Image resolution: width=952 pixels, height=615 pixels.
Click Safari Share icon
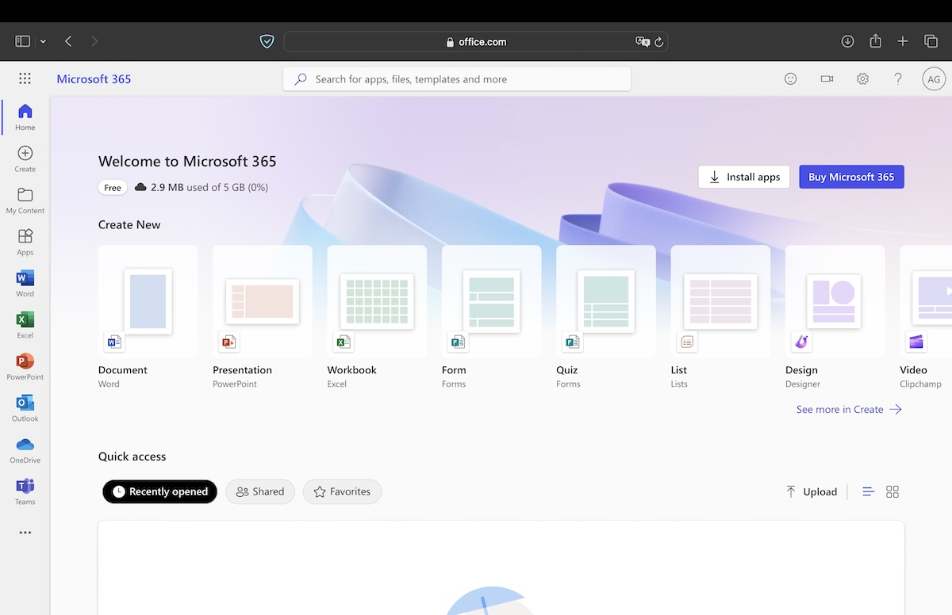pyautogui.click(x=875, y=40)
